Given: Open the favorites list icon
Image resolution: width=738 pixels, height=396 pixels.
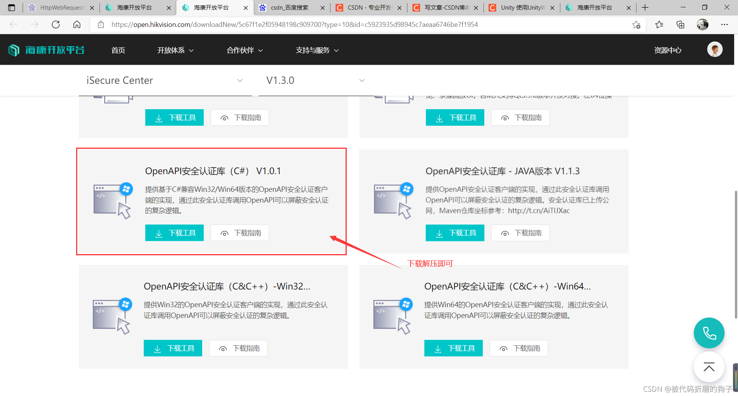Looking at the screenshot, I should [x=659, y=25].
